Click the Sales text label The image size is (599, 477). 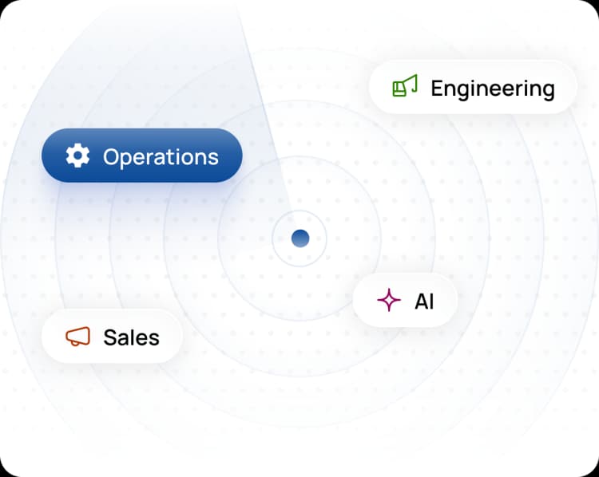pyautogui.click(x=132, y=337)
